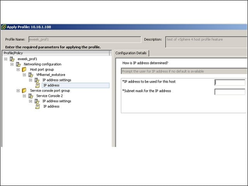Screen dimensions: 248x186
Task: Click policy icon of IP address under Service Console 2
Action: pyautogui.click(x=38, y=107)
